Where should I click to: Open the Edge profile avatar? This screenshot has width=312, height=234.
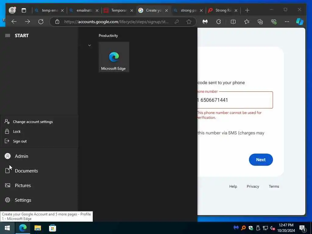12,10
